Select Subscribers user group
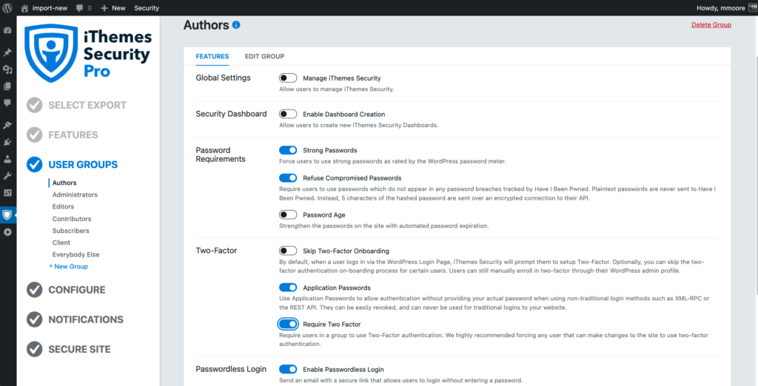Screen dimensions: 758x386 pyautogui.click(x=70, y=231)
